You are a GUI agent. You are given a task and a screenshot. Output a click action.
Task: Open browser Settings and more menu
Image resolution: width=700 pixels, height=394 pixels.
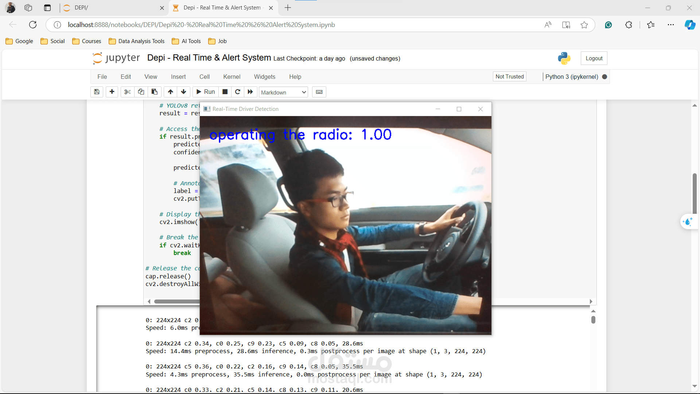click(x=671, y=25)
